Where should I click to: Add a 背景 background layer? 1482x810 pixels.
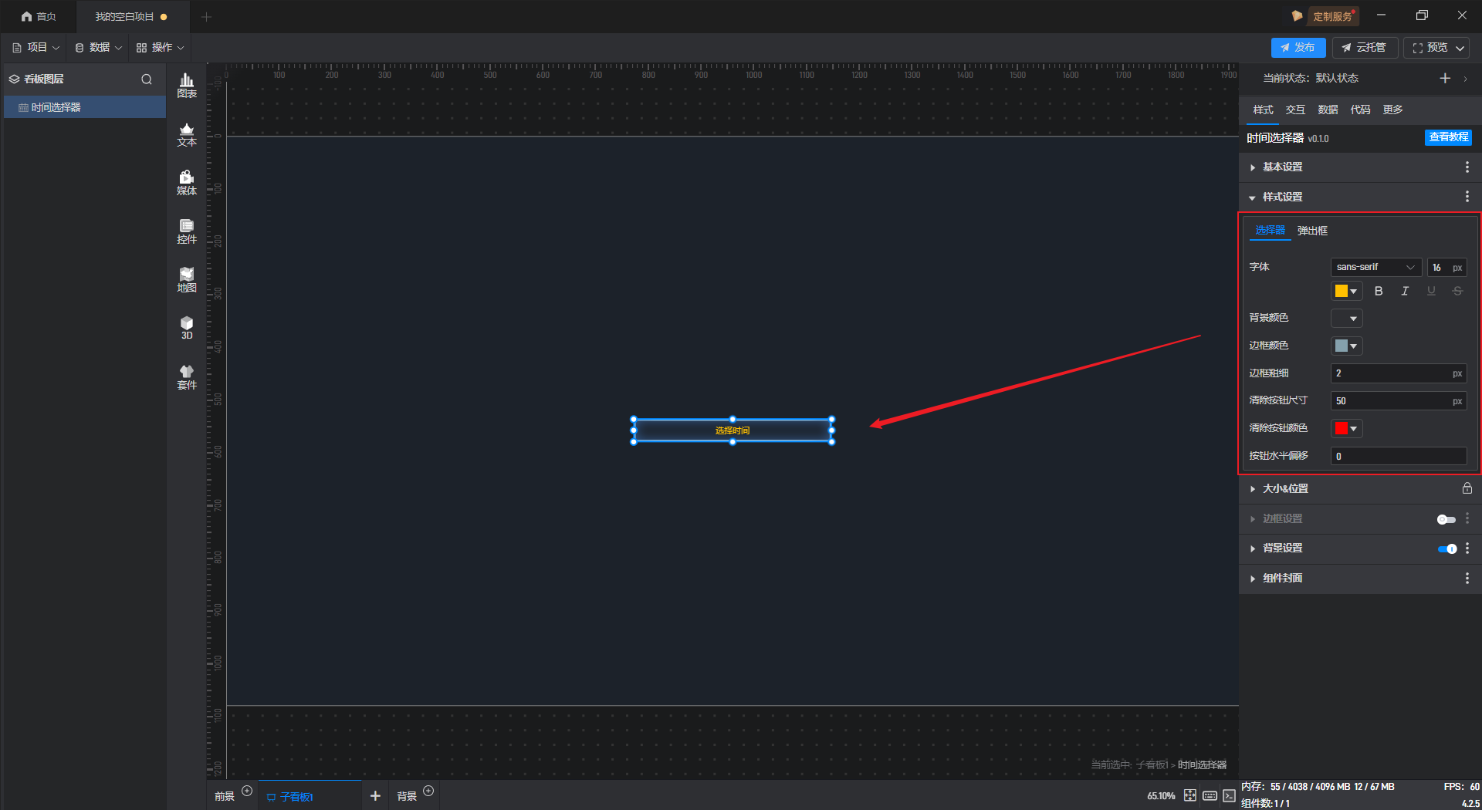tap(428, 791)
